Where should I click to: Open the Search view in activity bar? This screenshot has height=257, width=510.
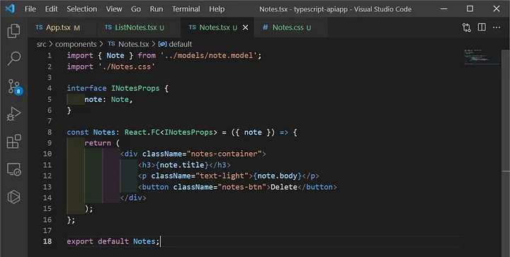(13, 59)
